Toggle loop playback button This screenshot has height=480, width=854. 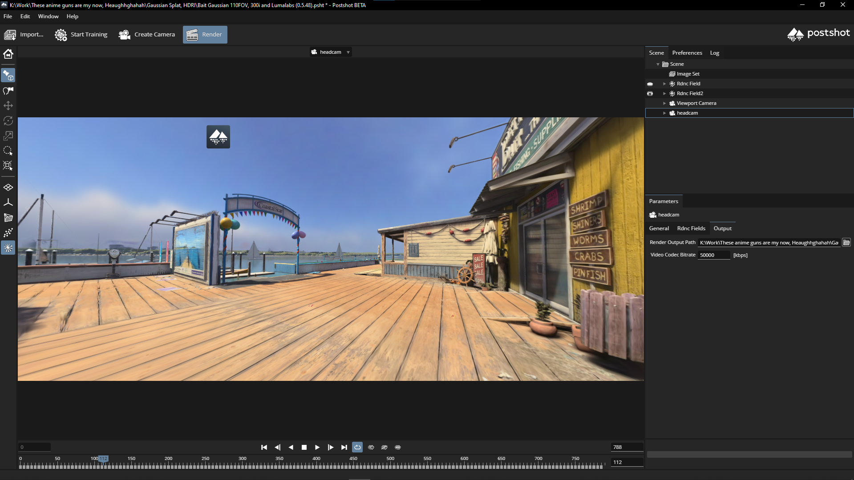(x=357, y=447)
